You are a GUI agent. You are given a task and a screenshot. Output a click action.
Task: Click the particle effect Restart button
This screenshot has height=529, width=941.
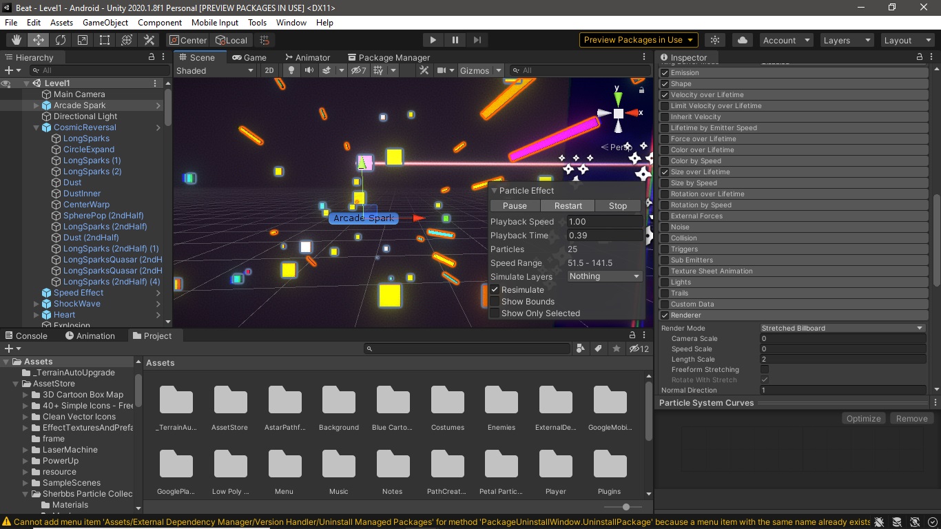[568, 206]
